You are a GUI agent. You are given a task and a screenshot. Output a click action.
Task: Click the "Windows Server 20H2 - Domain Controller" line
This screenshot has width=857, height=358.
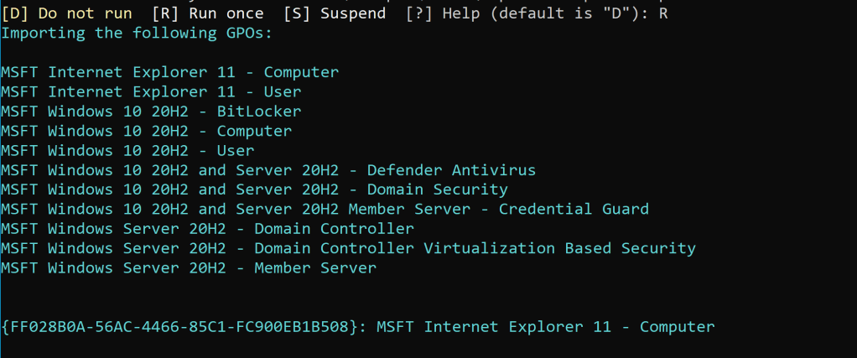point(207,229)
